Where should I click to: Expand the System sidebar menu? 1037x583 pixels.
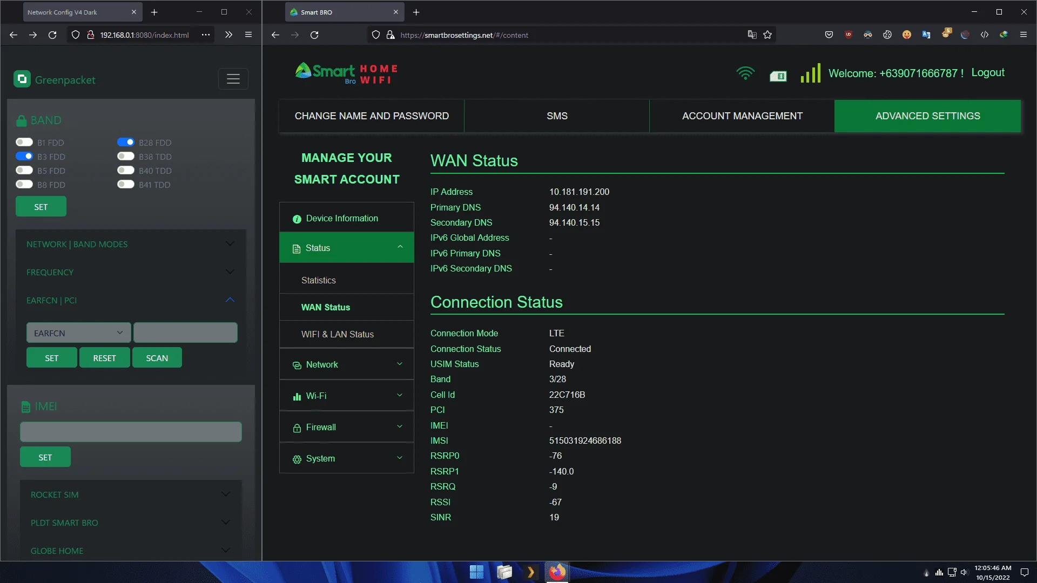tap(347, 458)
